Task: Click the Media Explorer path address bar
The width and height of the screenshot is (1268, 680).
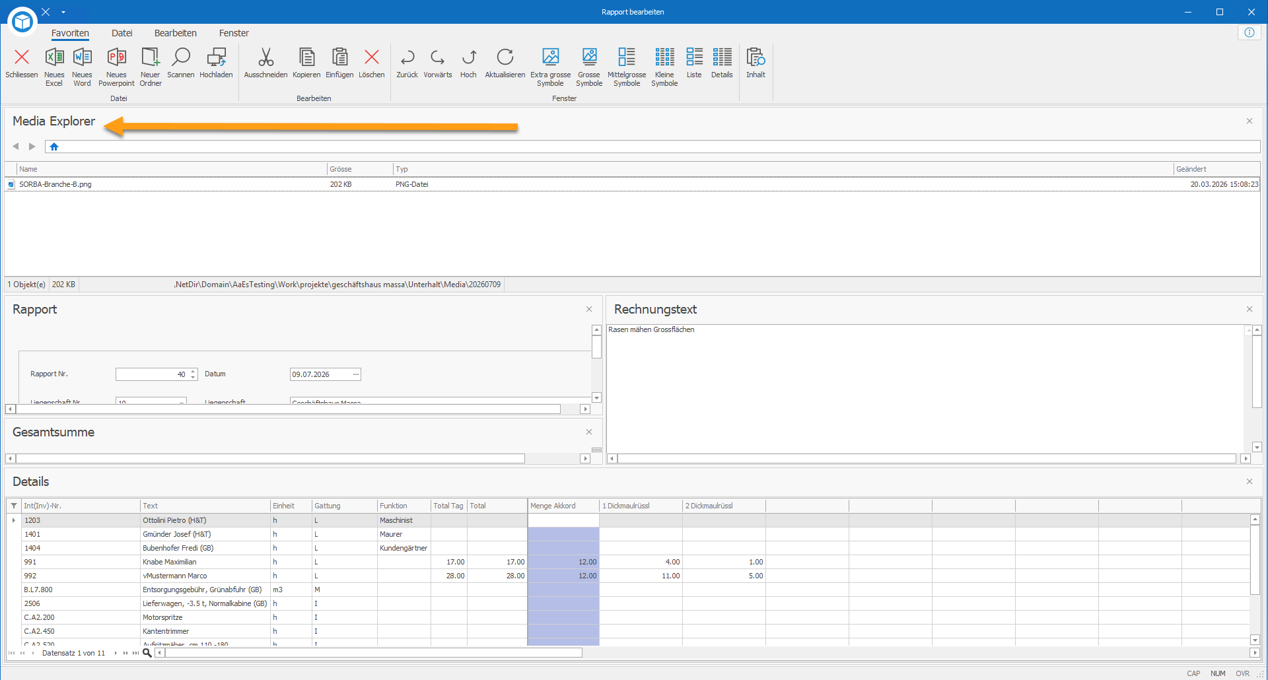Action: (652, 147)
